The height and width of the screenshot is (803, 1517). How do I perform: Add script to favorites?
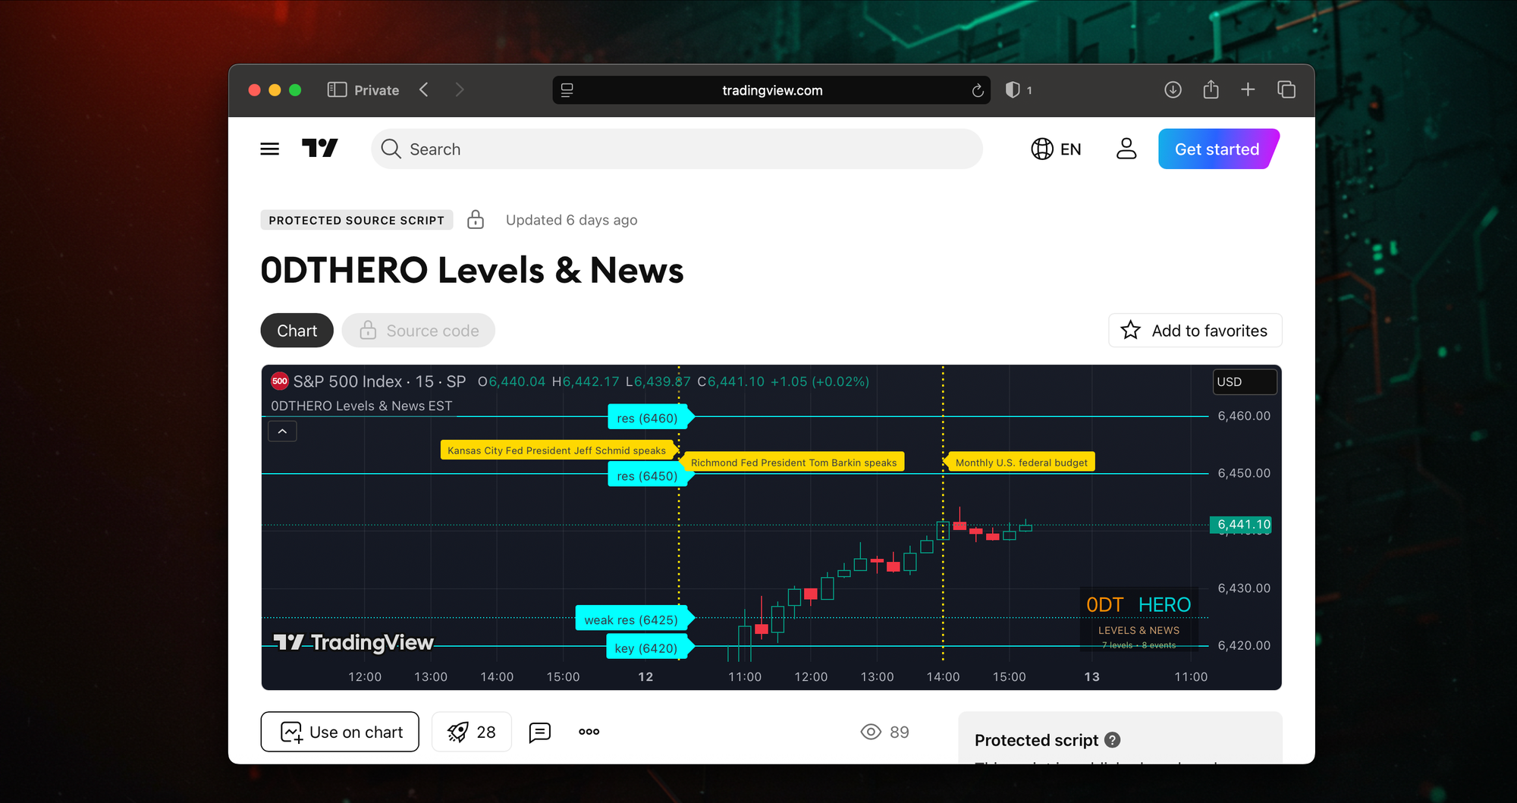pyautogui.click(x=1195, y=331)
